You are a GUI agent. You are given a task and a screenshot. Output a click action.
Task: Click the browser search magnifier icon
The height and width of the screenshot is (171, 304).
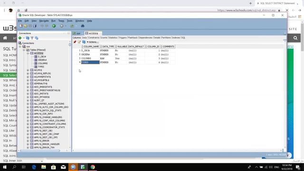tap(295, 38)
